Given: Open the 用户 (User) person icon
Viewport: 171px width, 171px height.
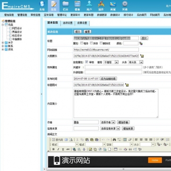Looking at the screenshot, I should click(89, 4).
